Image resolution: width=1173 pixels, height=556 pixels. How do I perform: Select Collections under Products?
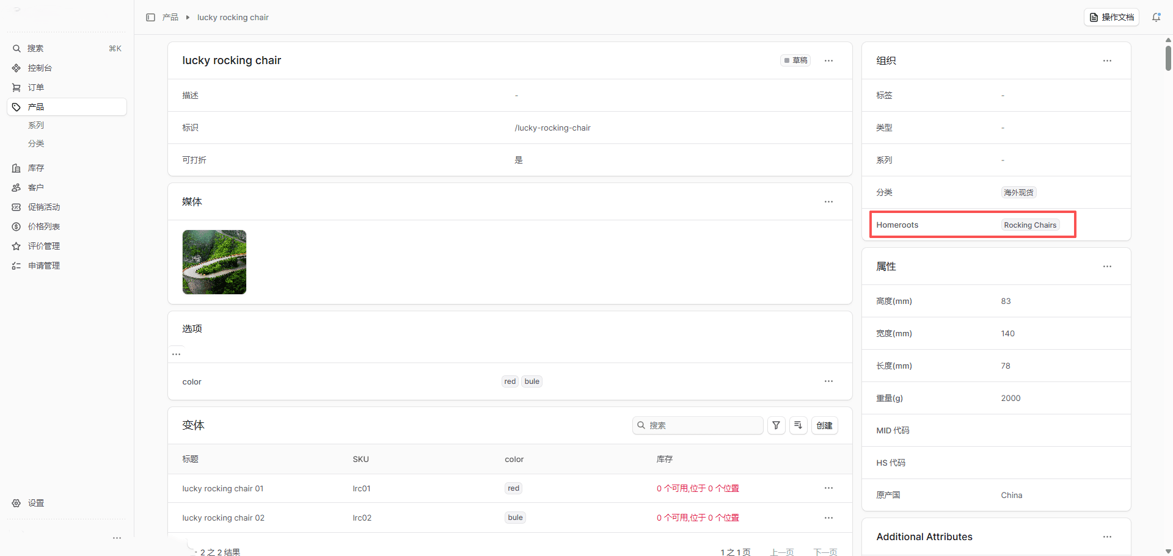pos(36,125)
